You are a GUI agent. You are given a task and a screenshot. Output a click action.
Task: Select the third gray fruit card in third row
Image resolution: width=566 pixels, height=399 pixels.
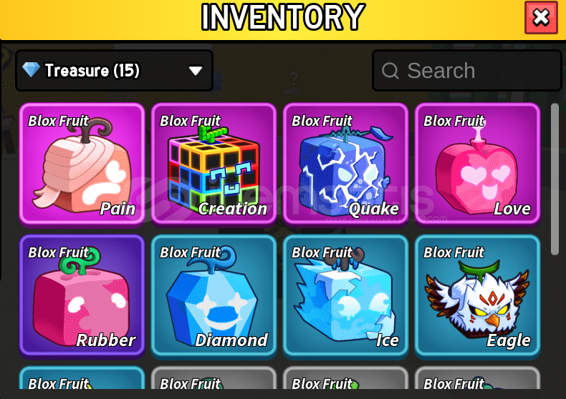coord(345,378)
